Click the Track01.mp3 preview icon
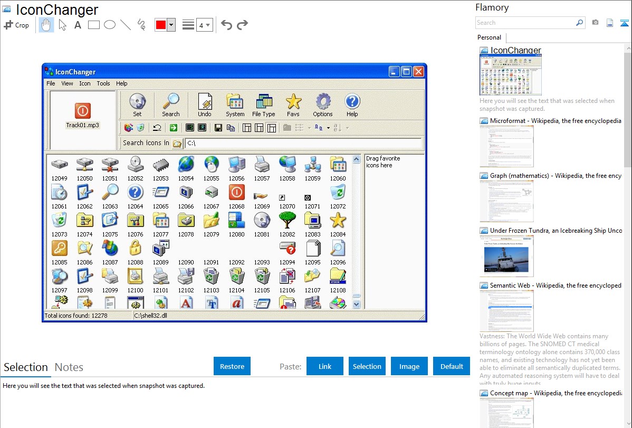Screen dimensions: 632x428 [83, 110]
